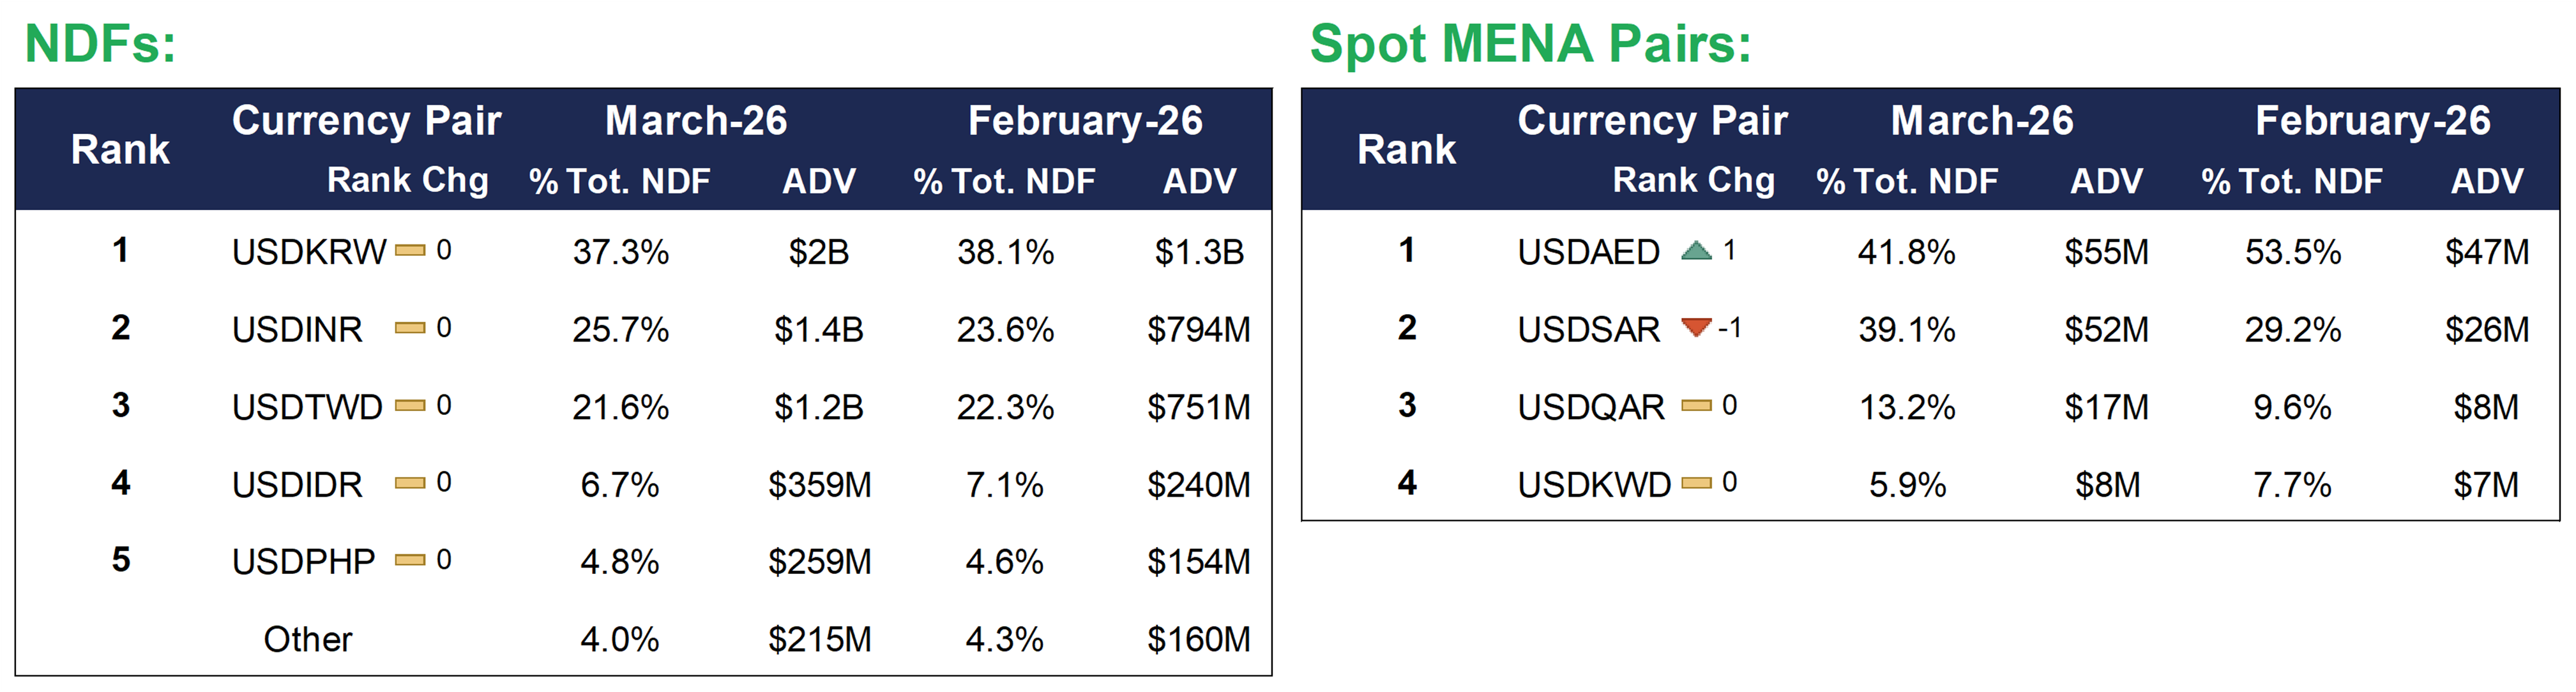The height and width of the screenshot is (692, 2576).
Task: Click the flat rank-change bar next to USDTWD
Action: pyautogui.click(x=410, y=406)
